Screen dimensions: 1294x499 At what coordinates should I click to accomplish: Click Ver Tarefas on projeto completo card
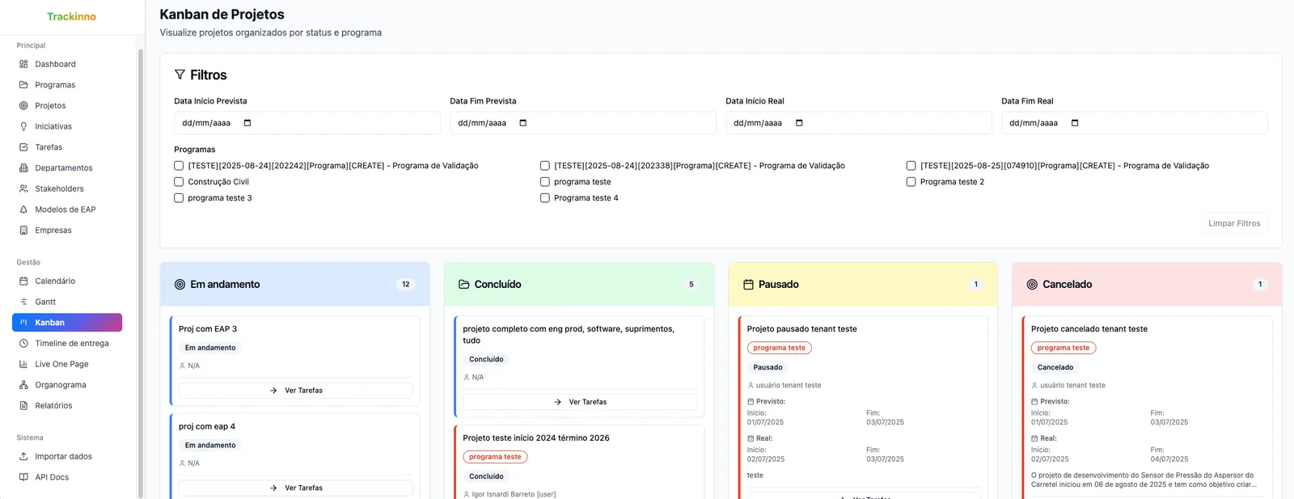click(580, 402)
